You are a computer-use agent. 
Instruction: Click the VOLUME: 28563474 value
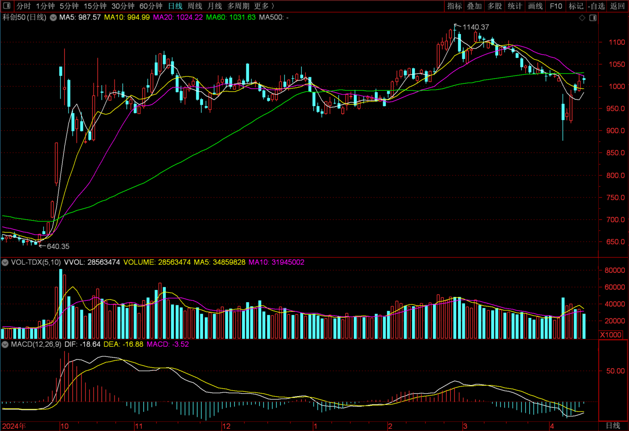tap(157, 263)
